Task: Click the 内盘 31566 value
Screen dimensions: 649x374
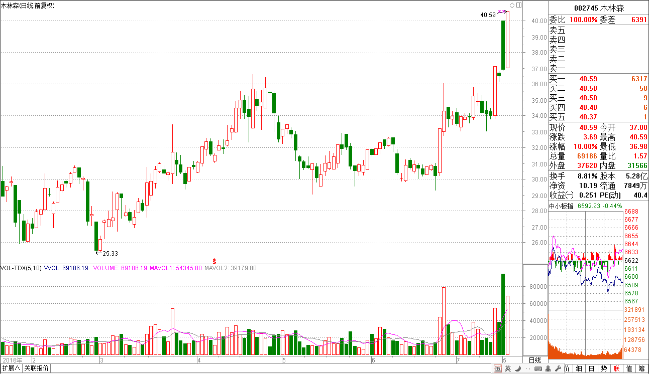Action: [x=637, y=165]
